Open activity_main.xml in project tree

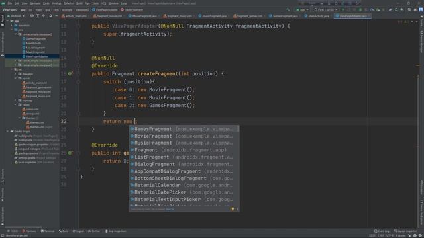34,83
